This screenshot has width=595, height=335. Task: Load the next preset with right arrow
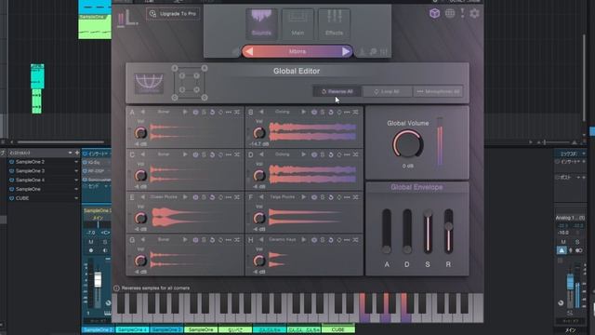346,51
